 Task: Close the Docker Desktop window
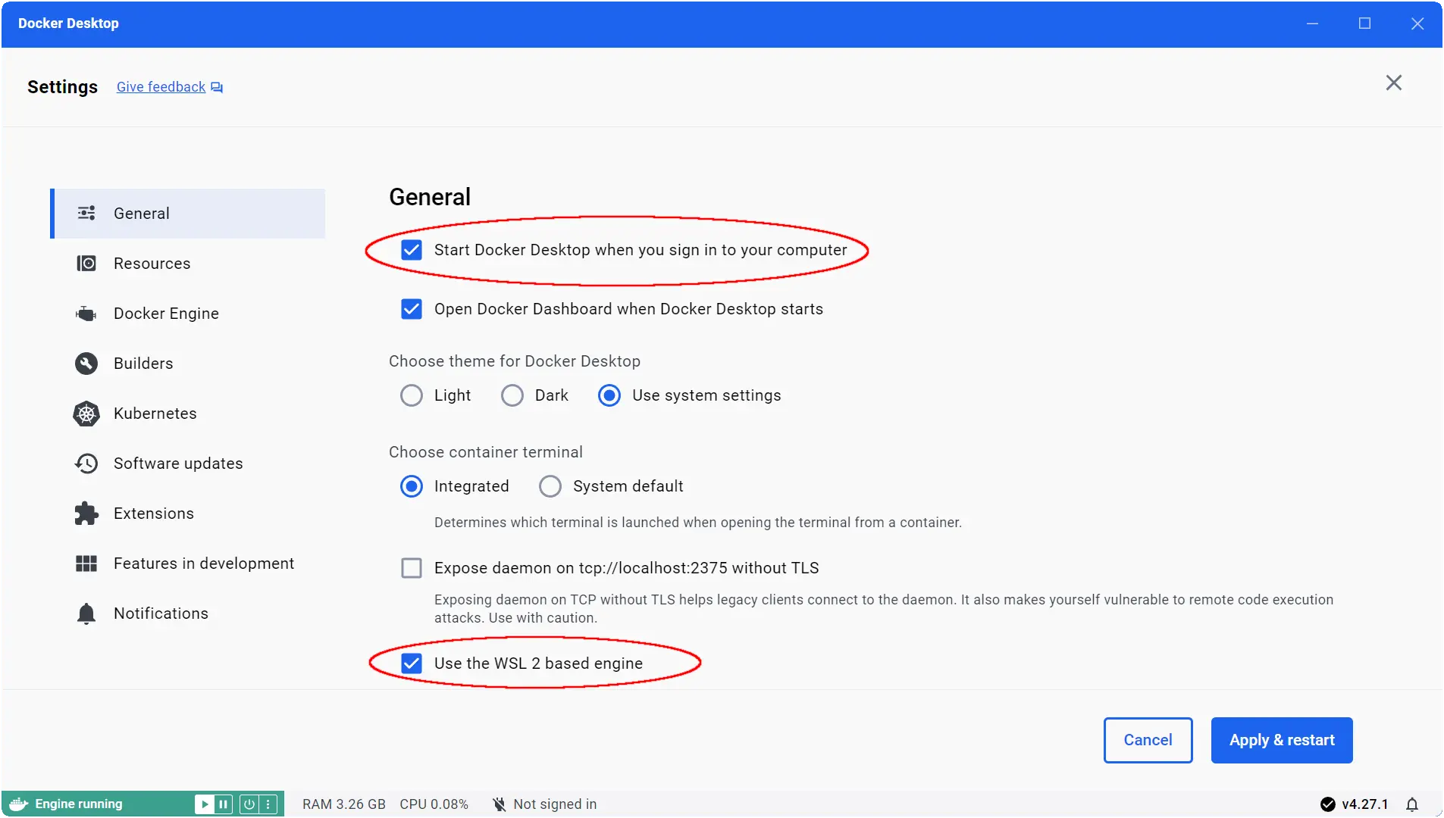pos(1417,23)
